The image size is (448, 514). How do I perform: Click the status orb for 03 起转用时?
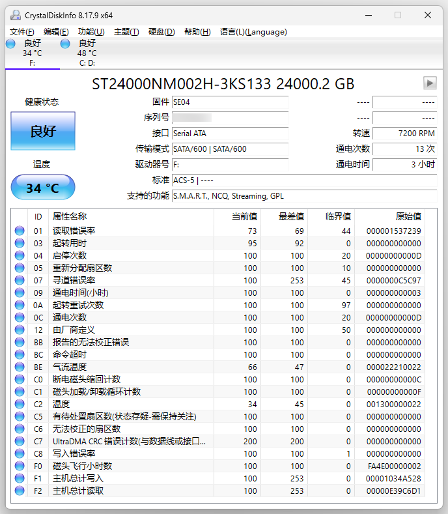20,243
